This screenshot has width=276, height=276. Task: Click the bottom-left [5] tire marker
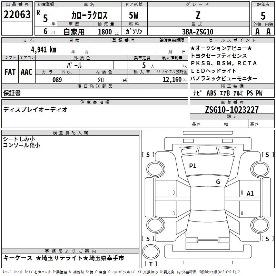(x=148, y=239)
